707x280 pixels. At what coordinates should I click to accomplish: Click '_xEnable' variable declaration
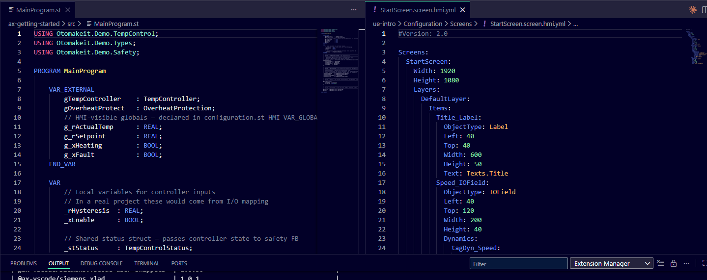click(x=104, y=220)
